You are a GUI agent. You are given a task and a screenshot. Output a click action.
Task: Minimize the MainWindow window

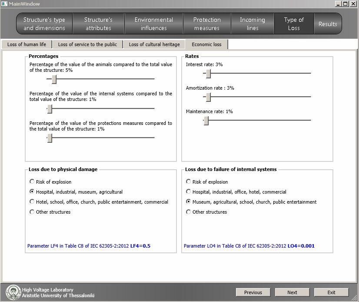[338, 3]
